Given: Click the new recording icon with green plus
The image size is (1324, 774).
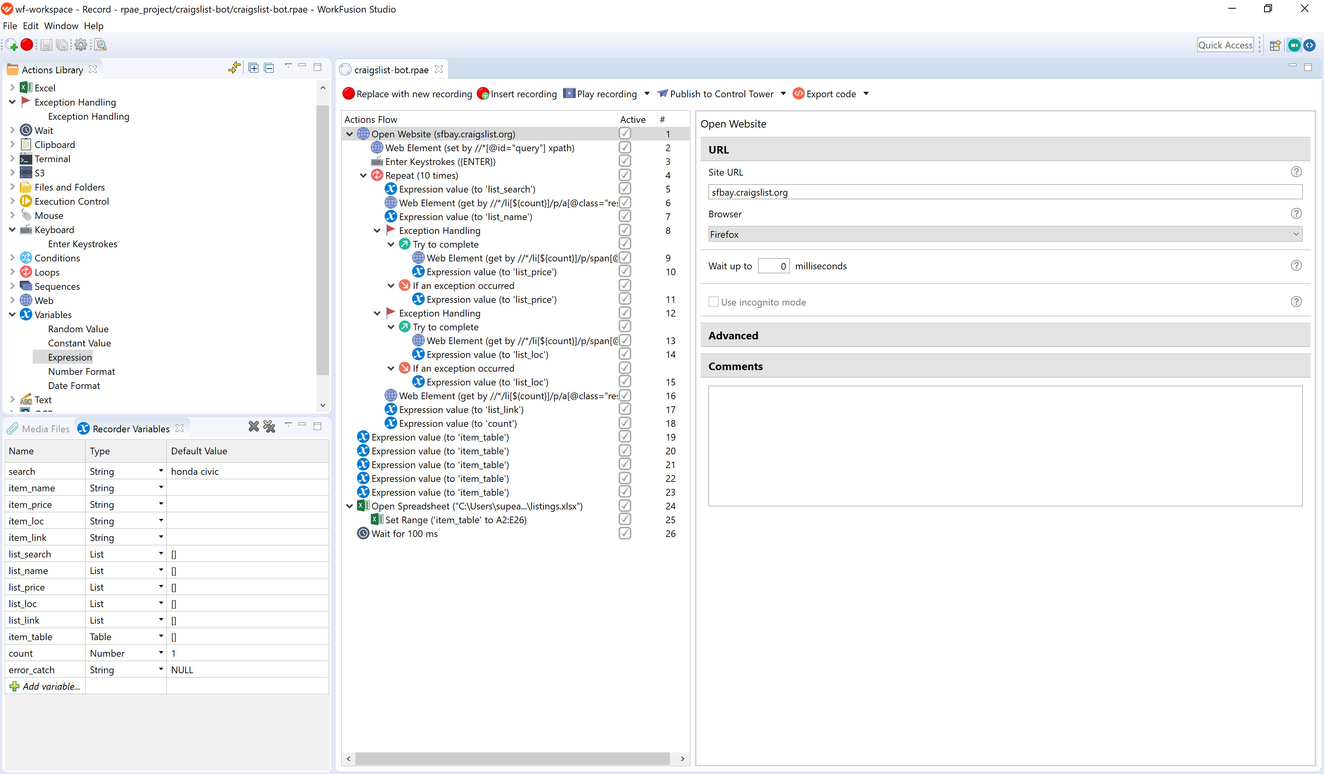Looking at the screenshot, I should pos(11,45).
